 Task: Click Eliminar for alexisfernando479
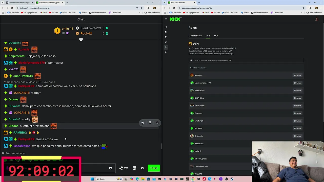click(297, 83)
